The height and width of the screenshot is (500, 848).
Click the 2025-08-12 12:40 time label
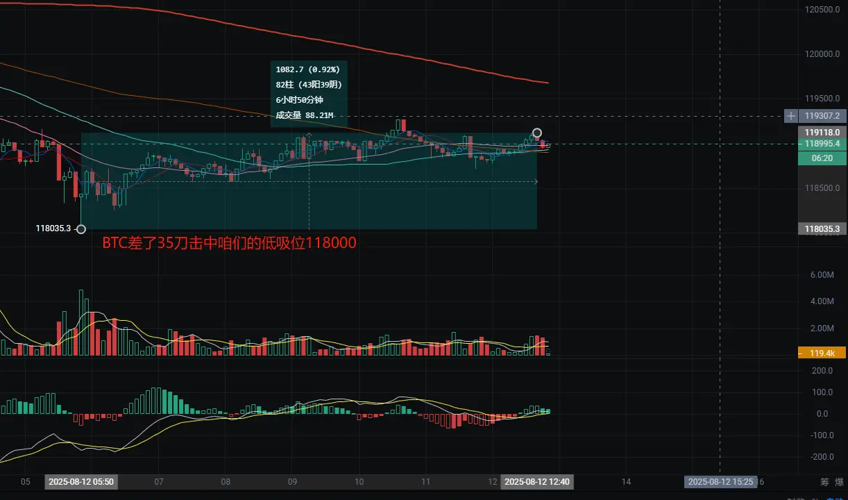(x=537, y=481)
